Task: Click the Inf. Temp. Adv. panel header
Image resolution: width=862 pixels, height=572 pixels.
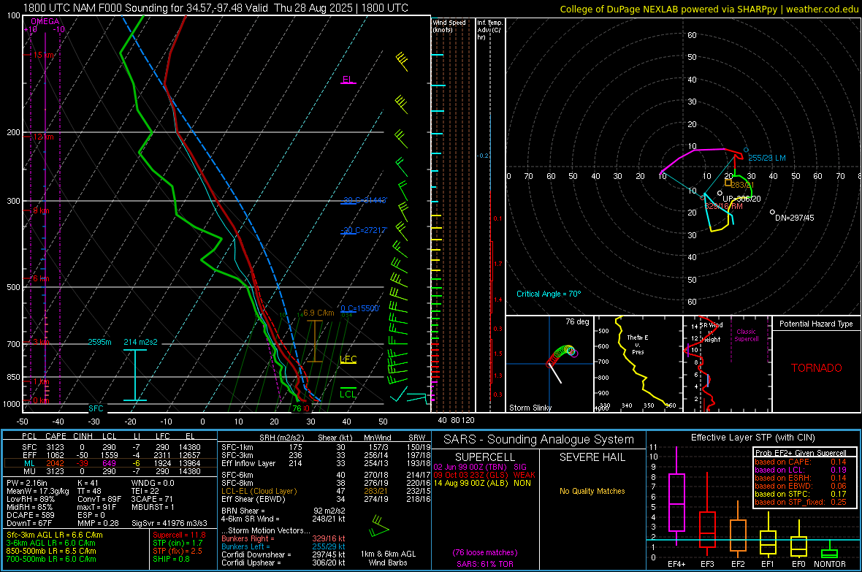Action: (x=489, y=30)
